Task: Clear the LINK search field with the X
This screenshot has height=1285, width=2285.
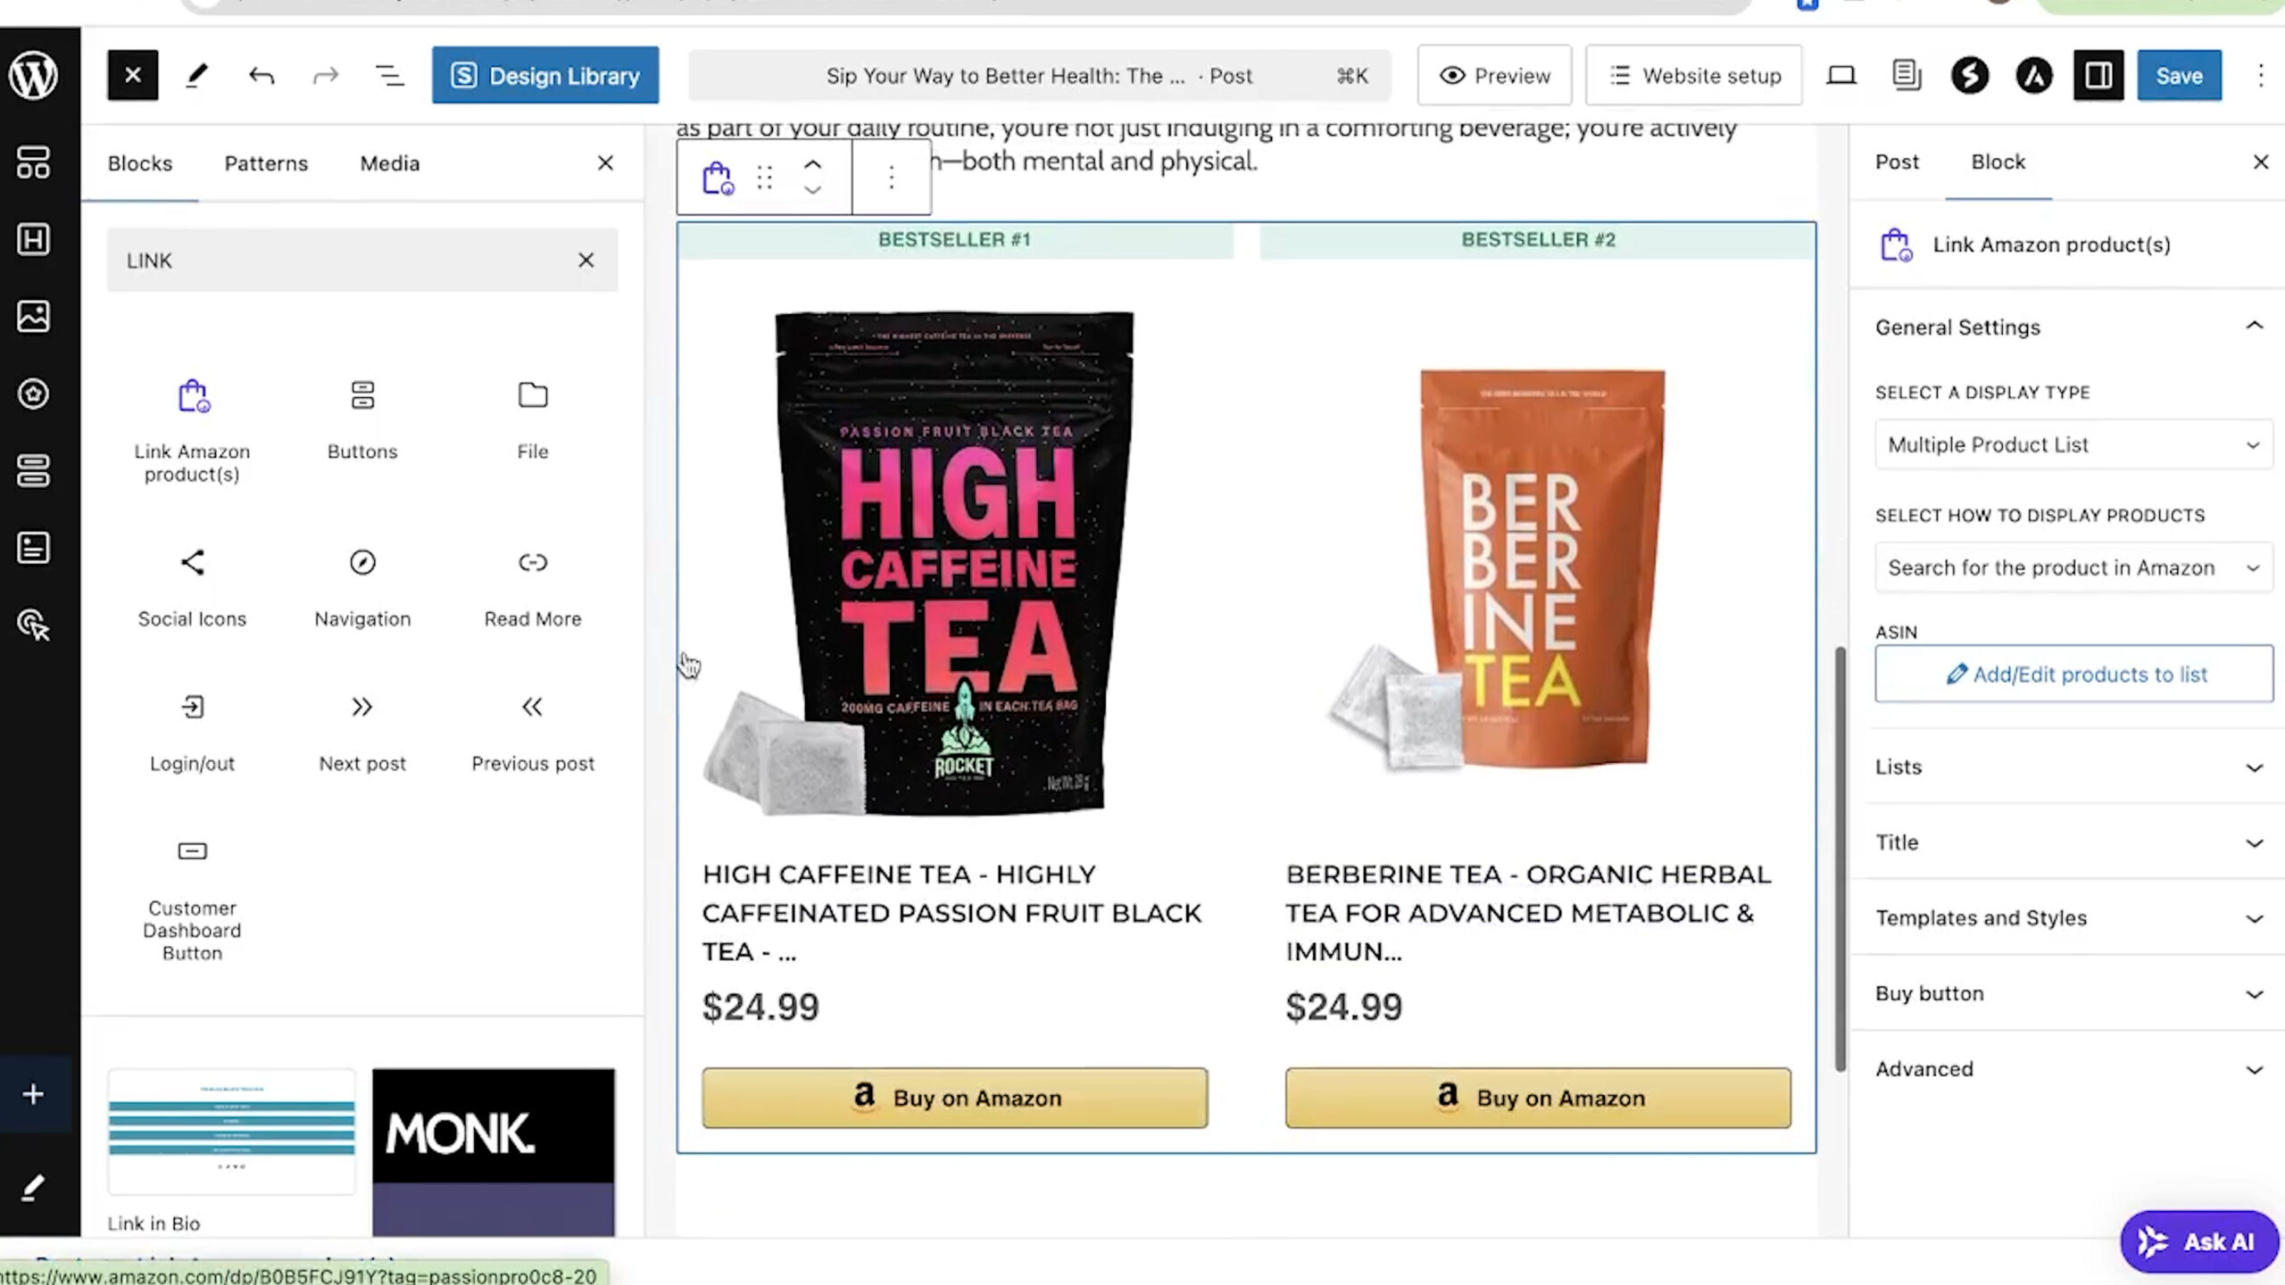Action: [x=586, y=260]
